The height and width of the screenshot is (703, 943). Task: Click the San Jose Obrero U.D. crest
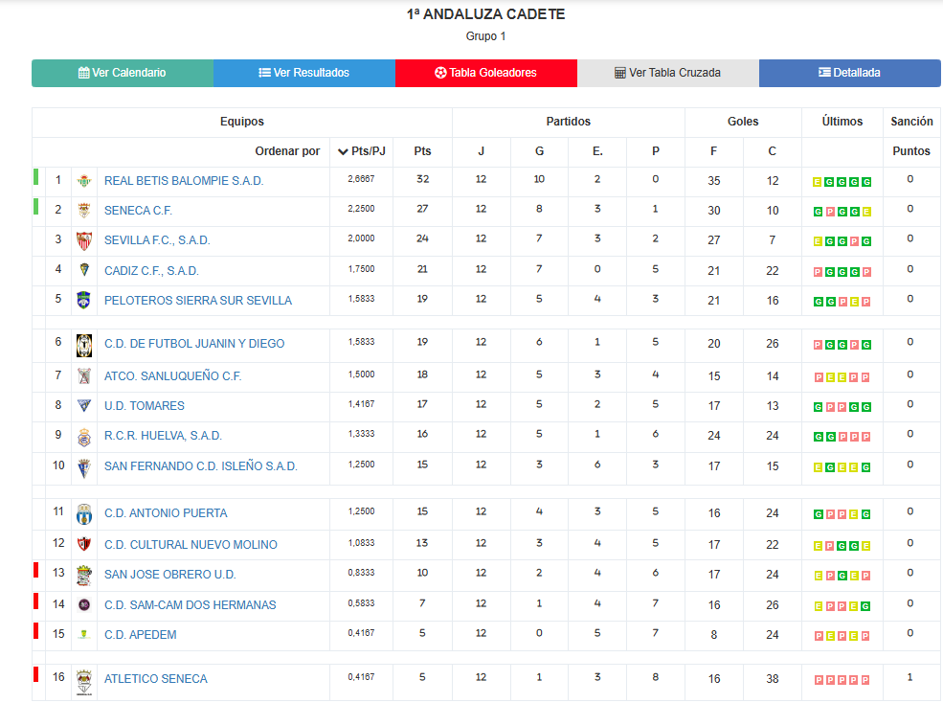tap(84, 576)
